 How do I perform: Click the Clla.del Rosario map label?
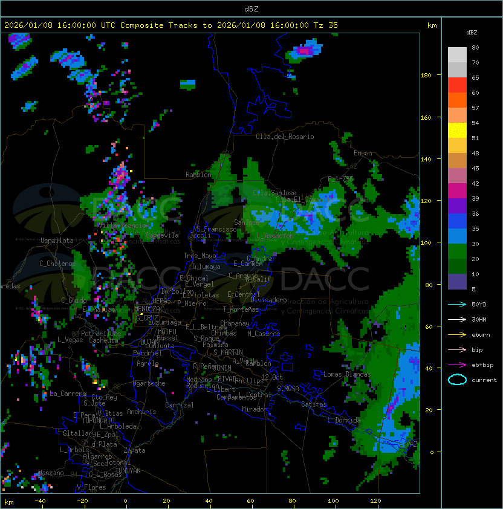pos(285,137)
